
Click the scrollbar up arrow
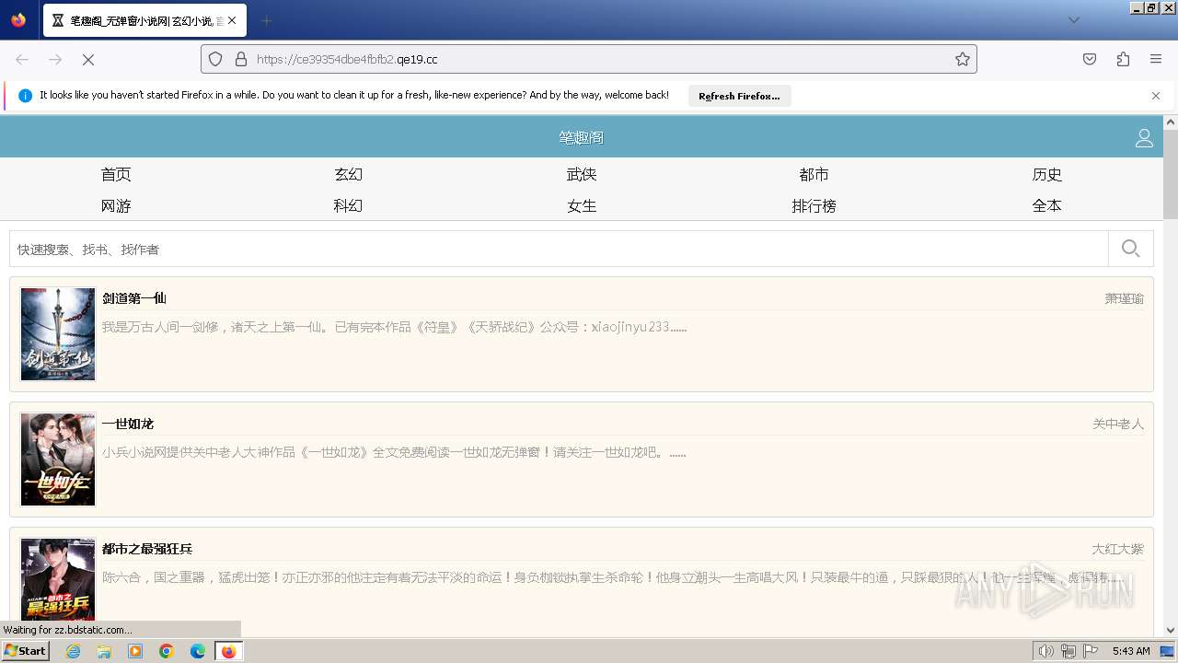point(1171,122)
